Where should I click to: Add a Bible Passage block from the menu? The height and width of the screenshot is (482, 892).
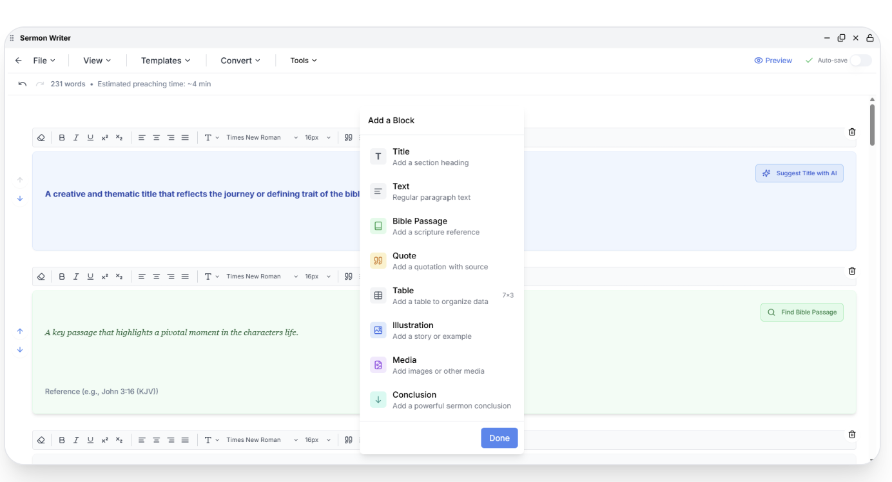click(x=420, y=226)
